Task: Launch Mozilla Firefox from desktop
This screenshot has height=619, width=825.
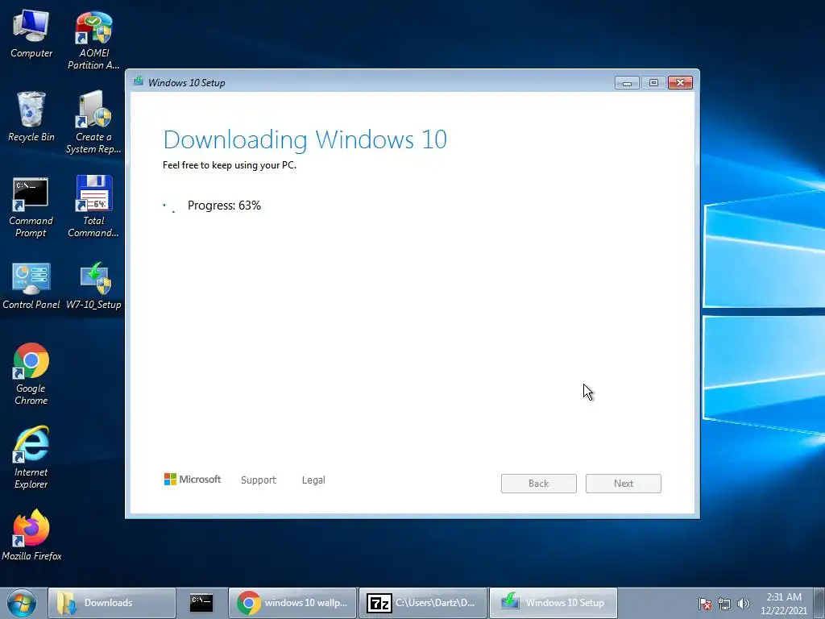Action: [31, 535]
